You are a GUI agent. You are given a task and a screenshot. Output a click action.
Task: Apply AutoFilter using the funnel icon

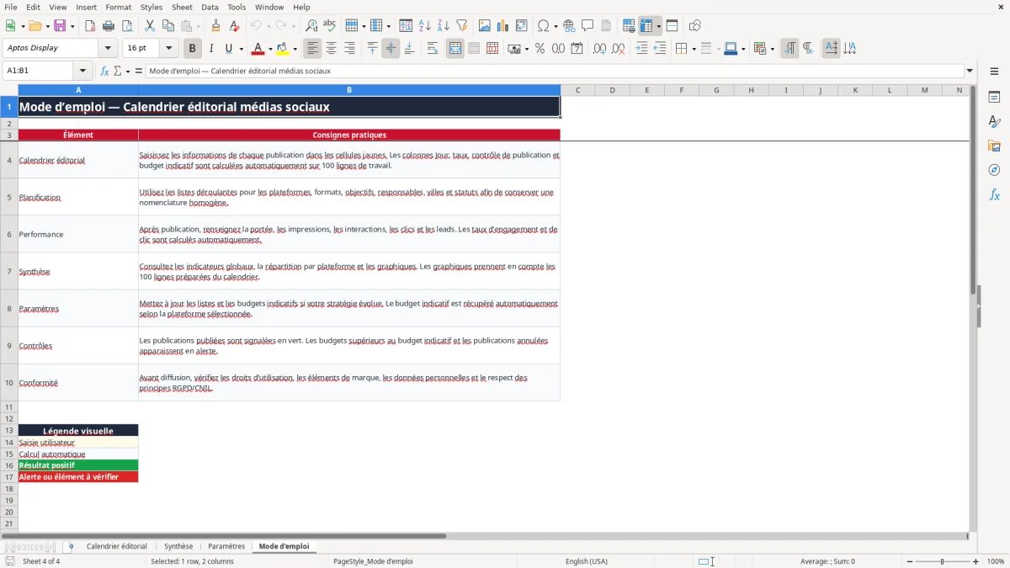click(x=462, y=26)
